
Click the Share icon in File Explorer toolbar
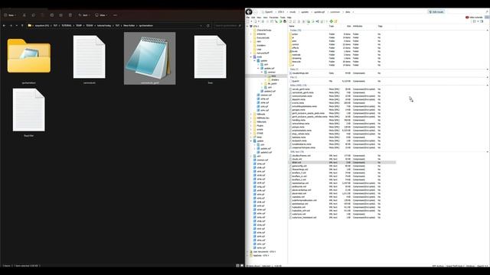[x=61, y=15]
